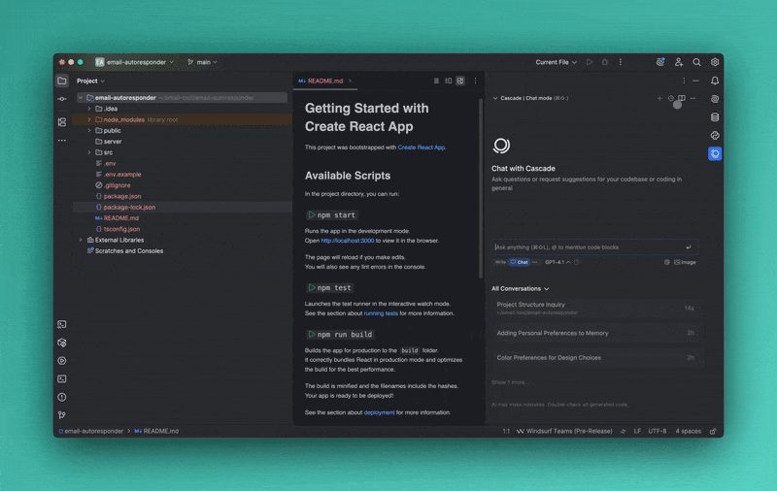Open the GPT-4.1 model selector
This screenshot has width=777, height=491.
tap(557, 262)
